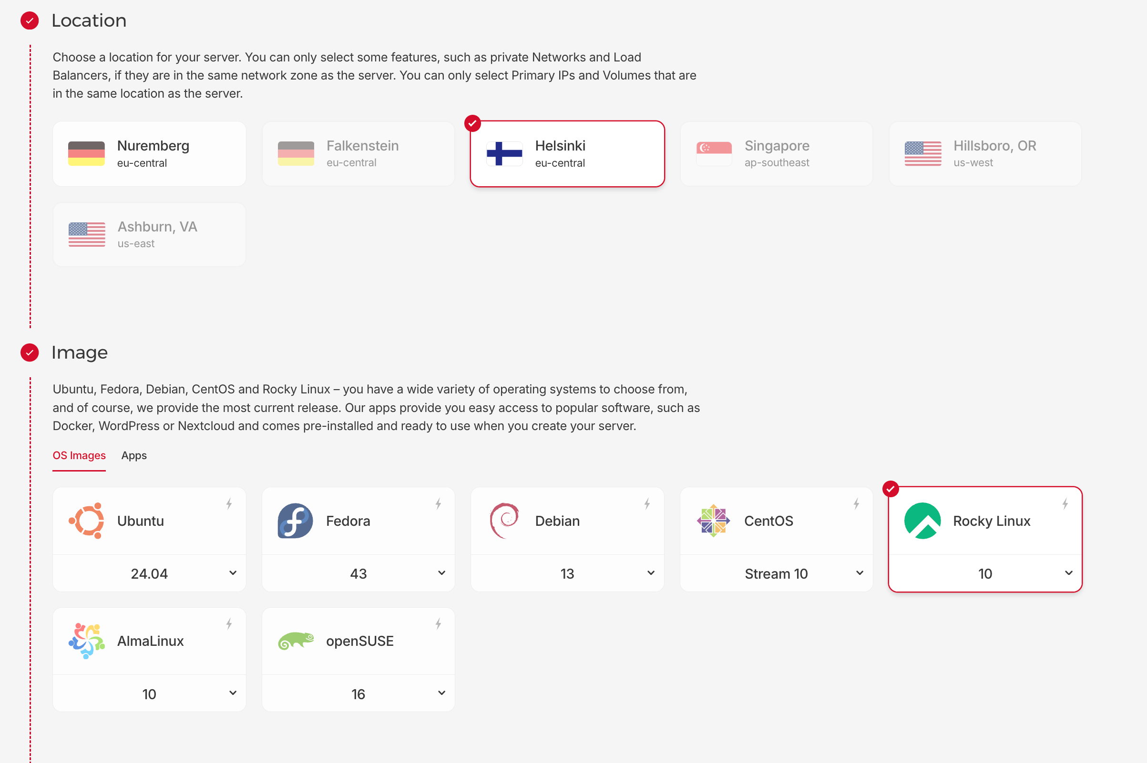Click the Rocky Linux green logo

click(922, 521)
